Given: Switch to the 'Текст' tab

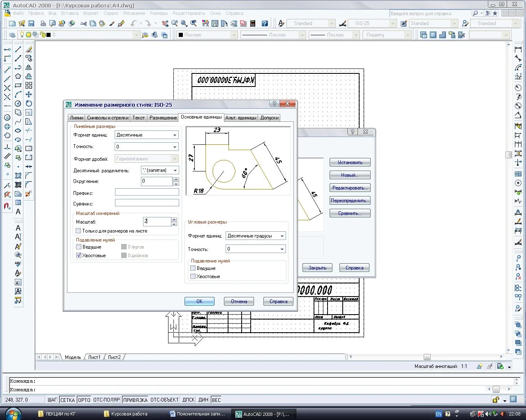Looking at the screenshot, I should point(138,118).
